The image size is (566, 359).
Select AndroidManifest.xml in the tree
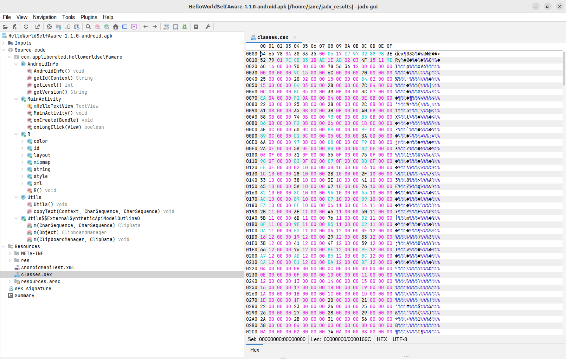click(47, 267)
